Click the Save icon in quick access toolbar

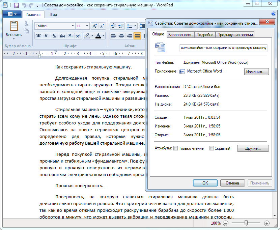[16, 5]
